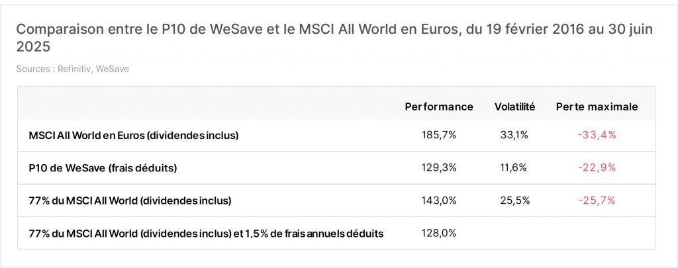Click the 11,6% volatility value

(514, 168)
